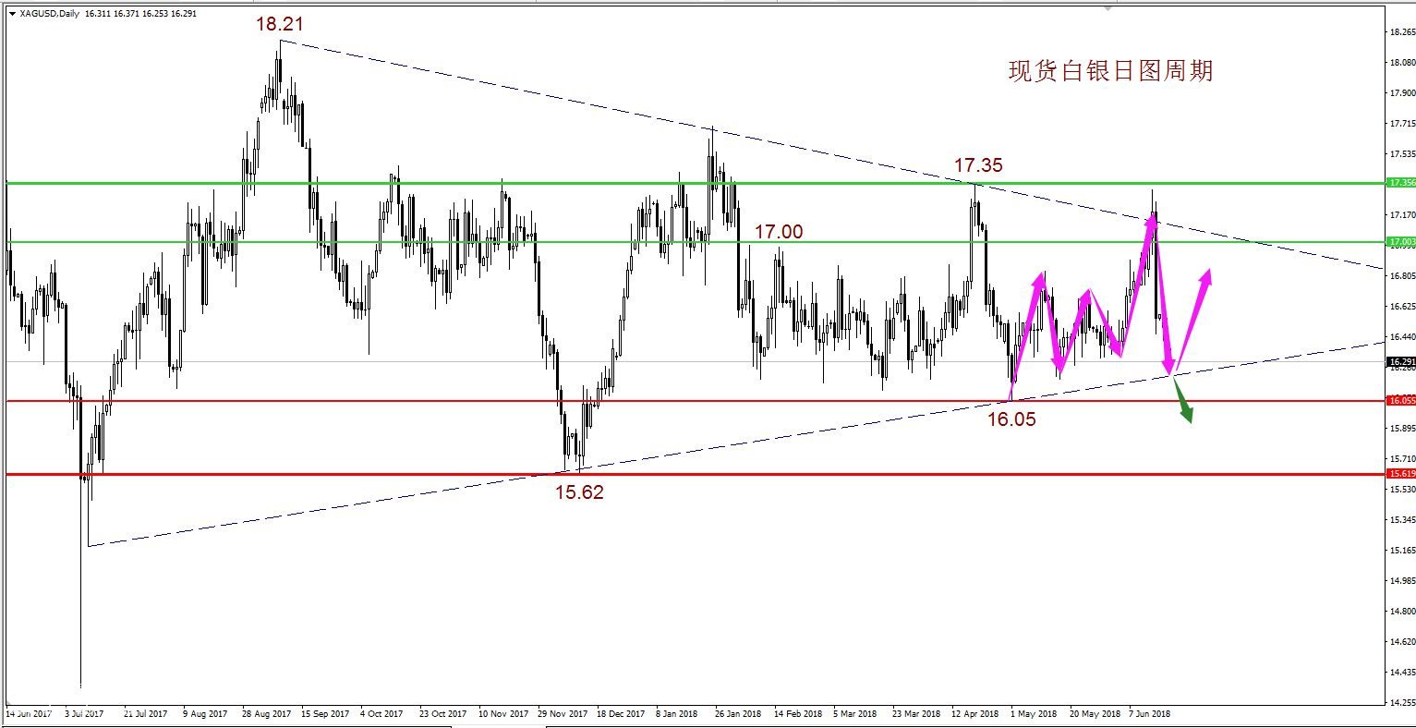Select the 16.05 support text label
This screenshot has width=1416, height=728.
click(x=1011, y=419)
